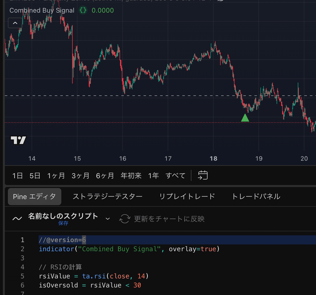
Task: Collapse the indicator legend with the chevron
Action: [x=15, y=23]
